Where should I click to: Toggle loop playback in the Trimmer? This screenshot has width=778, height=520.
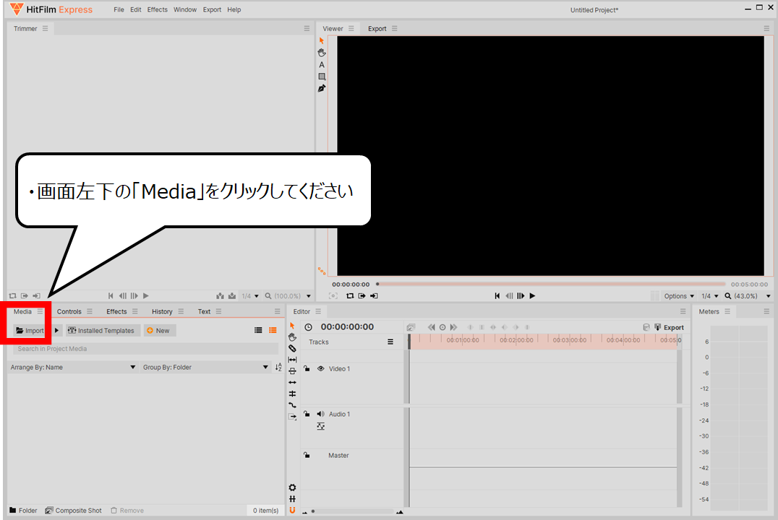point(12,296)
